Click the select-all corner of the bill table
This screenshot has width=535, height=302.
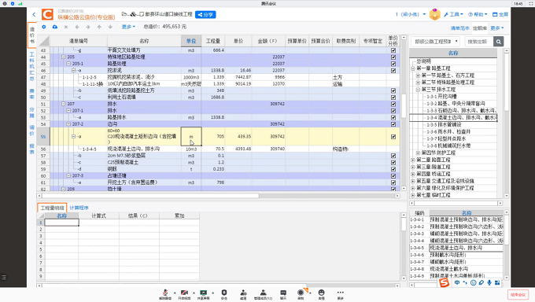click(43, 41)
